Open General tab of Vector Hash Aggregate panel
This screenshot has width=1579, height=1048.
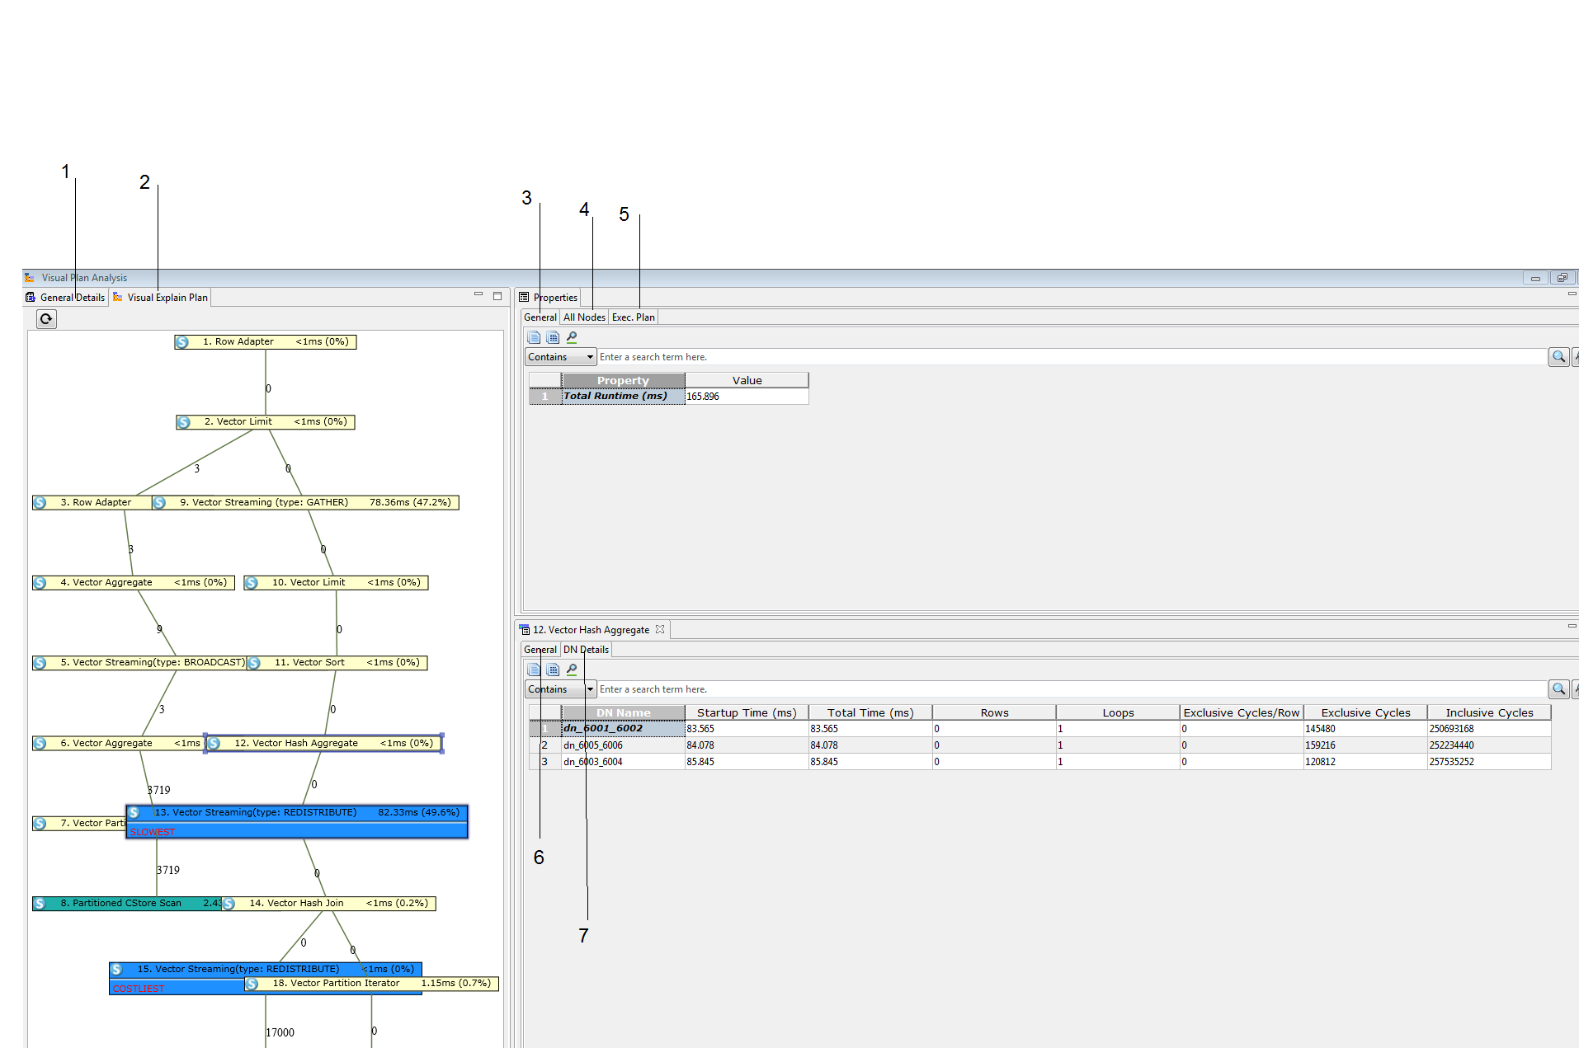point(540,650)
